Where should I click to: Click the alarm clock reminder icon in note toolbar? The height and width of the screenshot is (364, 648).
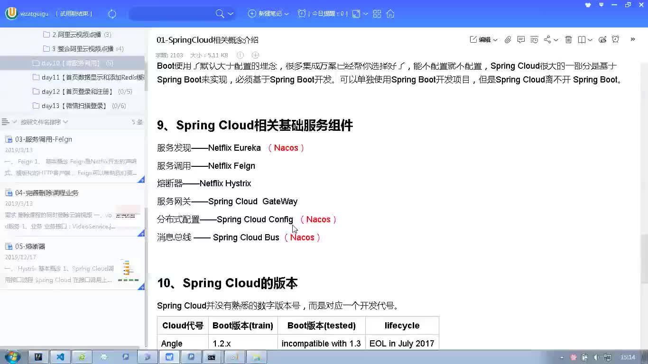[x=616, y=39]
